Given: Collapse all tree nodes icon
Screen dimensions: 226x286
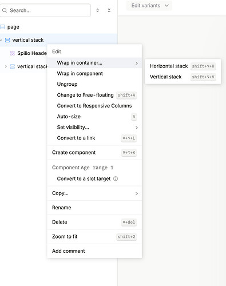Looking at the screenshot, I should 109,10.
